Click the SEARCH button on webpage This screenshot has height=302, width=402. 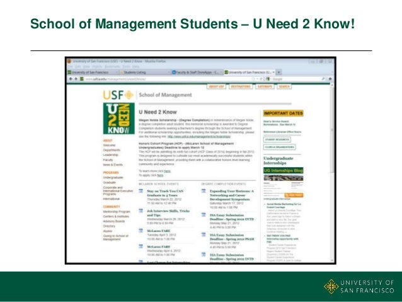coord(284,87)
